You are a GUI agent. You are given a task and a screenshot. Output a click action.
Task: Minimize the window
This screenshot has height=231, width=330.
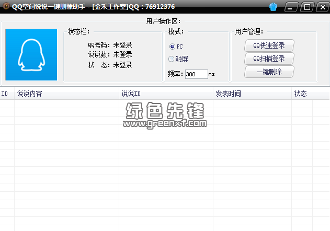tap(291, 7)
